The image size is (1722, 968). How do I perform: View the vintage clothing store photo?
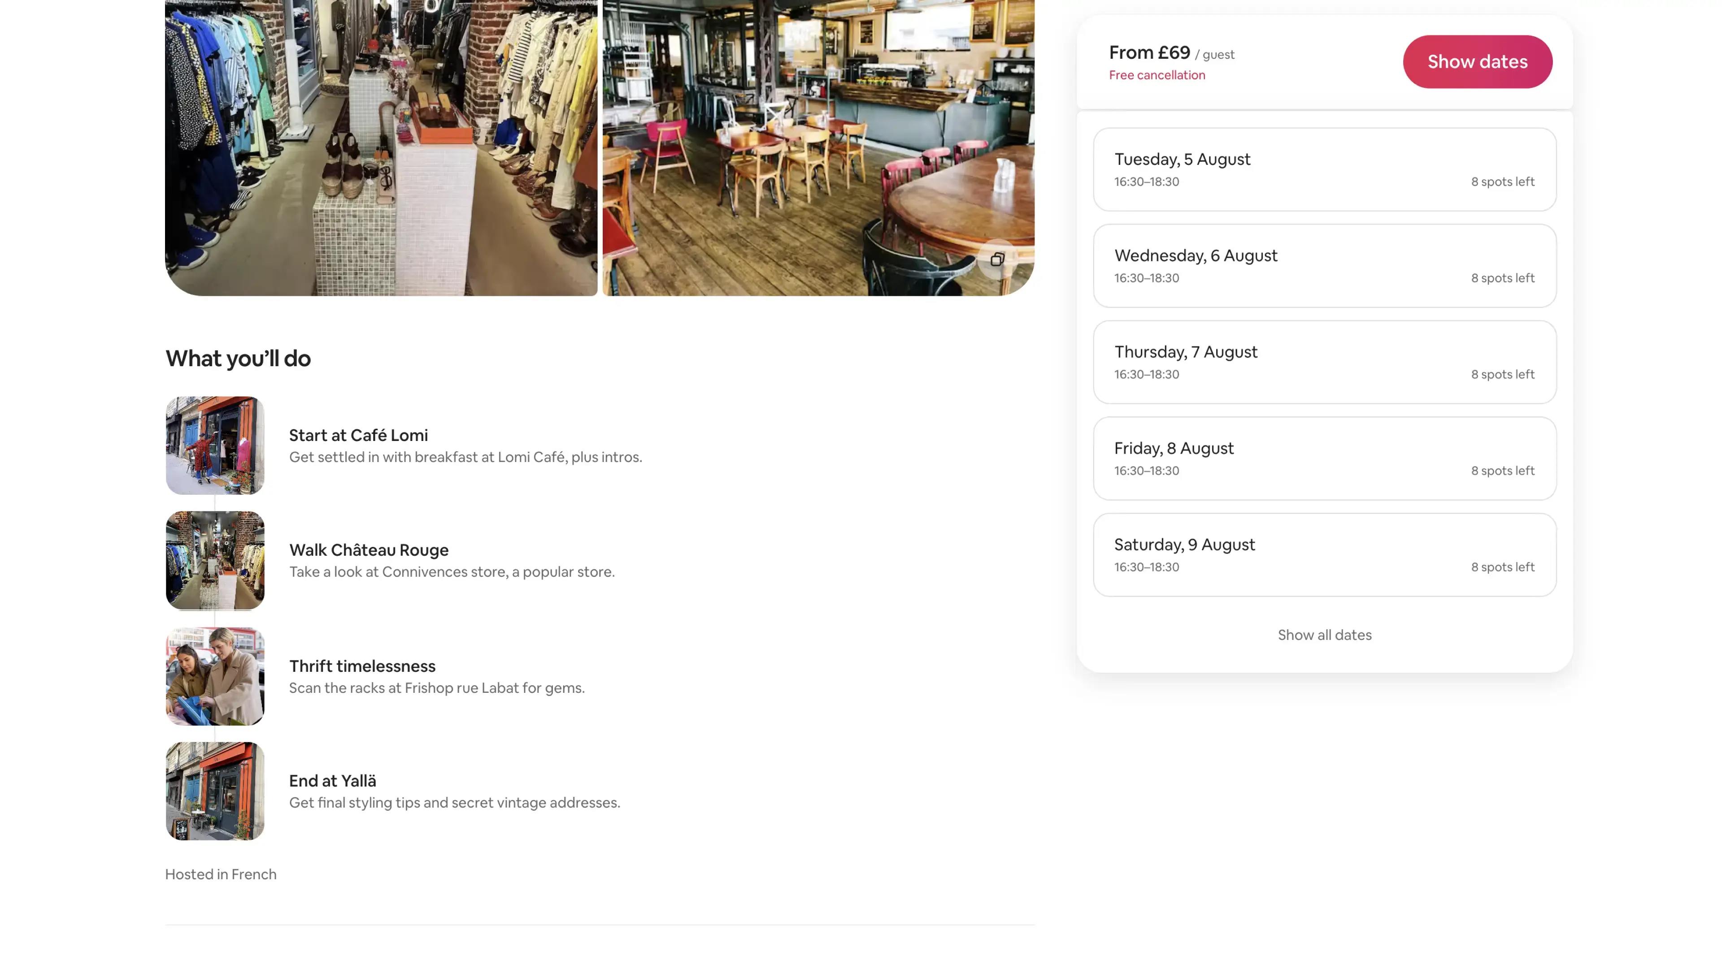coord(381,147)
